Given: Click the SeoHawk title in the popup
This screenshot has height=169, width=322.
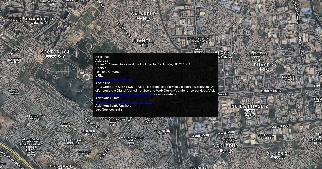Looking at the screenshot, I should (103, 57).
